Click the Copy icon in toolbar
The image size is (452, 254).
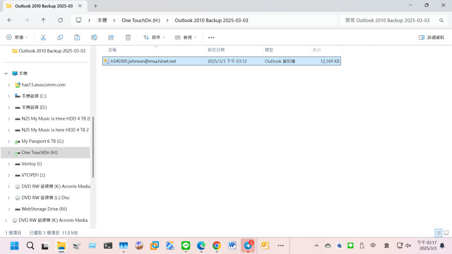60,37
